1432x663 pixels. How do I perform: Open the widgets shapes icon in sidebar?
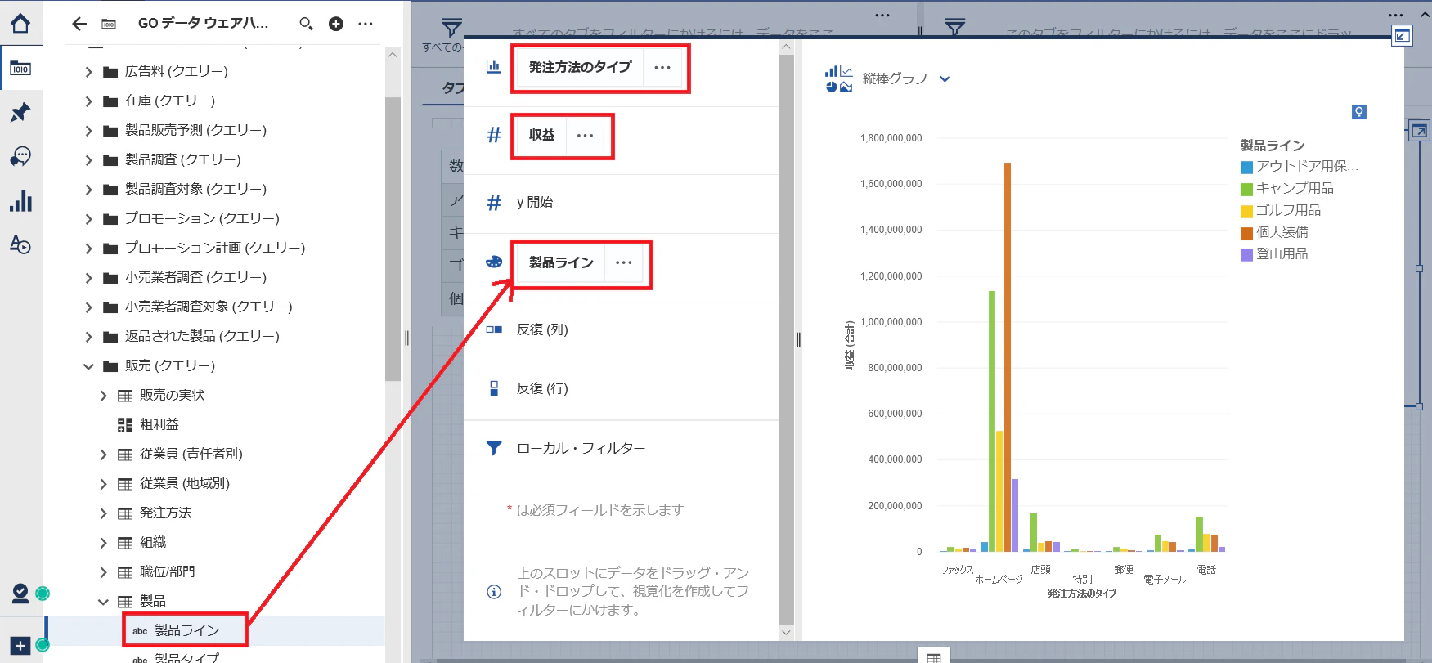pyautogui.click(x=20, y=244)
